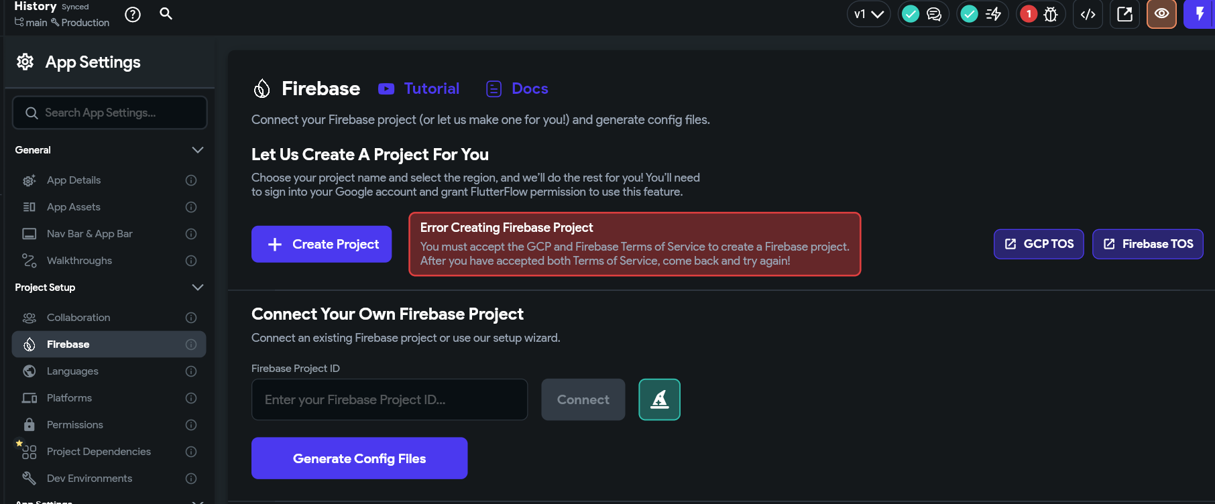Open the Firebase Docs link

click(x=530, y=88)
